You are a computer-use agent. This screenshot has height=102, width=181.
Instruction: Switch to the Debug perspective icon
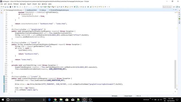[x=179, y=7]
